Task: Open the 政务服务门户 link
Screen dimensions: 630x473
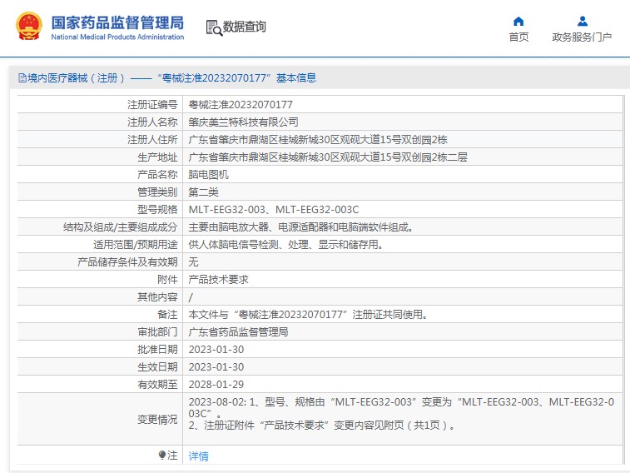Action: [x=582, y=37]
